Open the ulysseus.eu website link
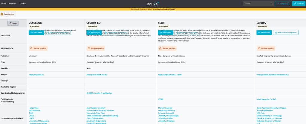306x124 pixels. 36,75
